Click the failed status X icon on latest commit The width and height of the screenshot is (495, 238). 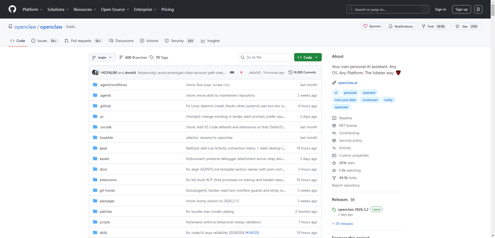[x=241, y=72]
